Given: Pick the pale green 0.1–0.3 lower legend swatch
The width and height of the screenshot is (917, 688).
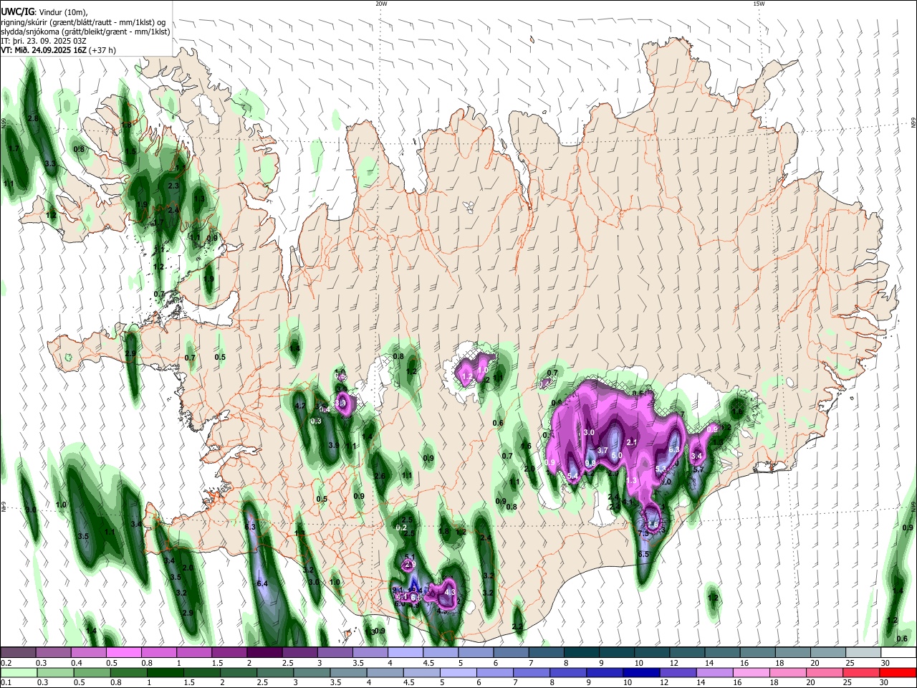Looking at the screenshot, I should pos(19,672).
